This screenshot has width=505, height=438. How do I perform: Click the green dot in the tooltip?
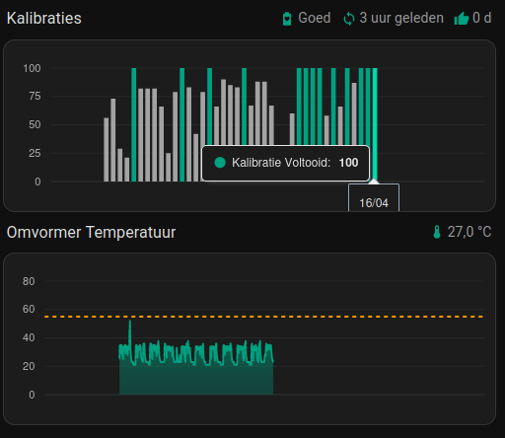(220, 163)
